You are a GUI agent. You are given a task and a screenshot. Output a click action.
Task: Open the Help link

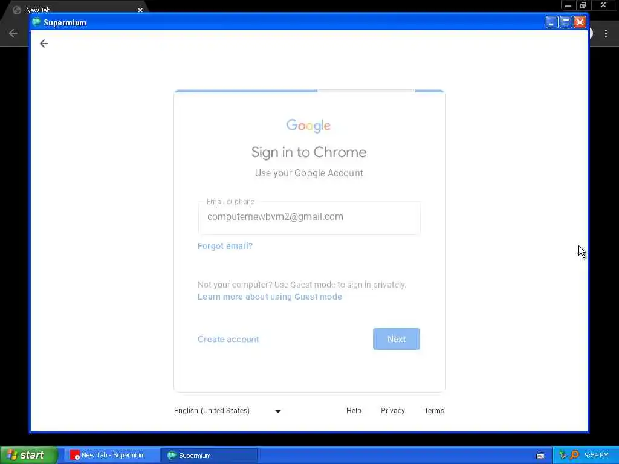tap(354, 411)
